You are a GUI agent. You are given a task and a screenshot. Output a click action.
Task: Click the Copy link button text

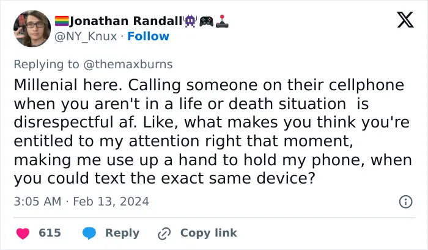(x=208, y=233)
